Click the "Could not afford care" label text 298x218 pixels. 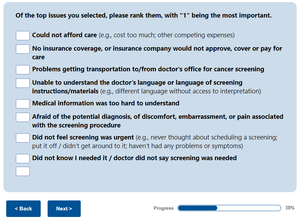click(64, 35)
